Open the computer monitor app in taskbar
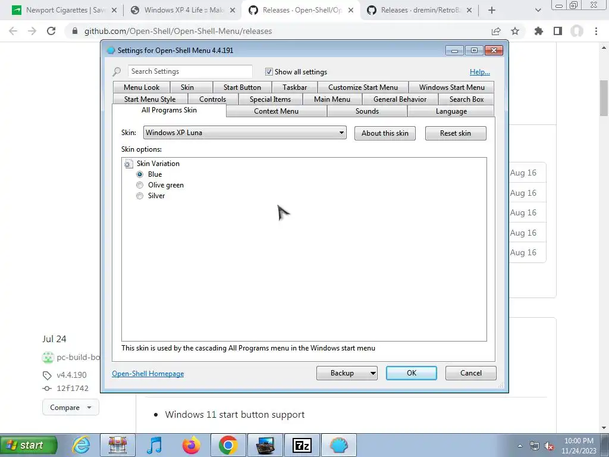 265,445
